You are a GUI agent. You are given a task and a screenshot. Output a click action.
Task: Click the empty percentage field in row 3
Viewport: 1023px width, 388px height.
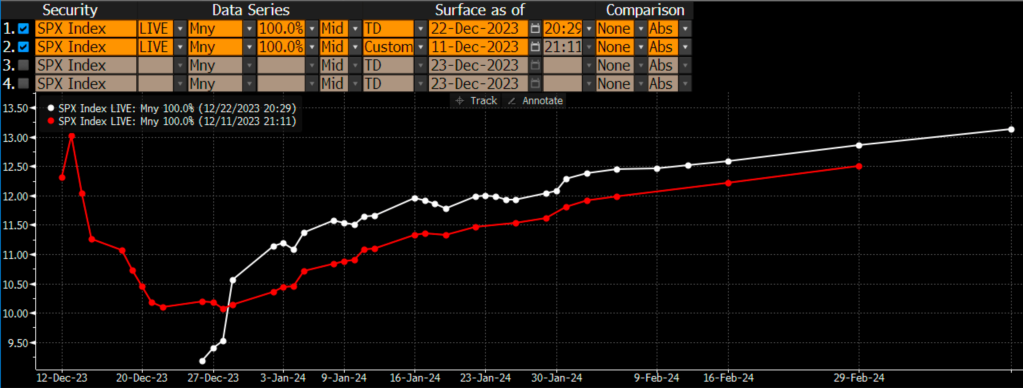tap(281, 65)
